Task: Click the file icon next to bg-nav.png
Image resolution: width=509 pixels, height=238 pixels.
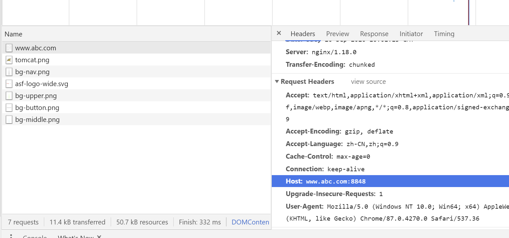Action: pos(9,72)
